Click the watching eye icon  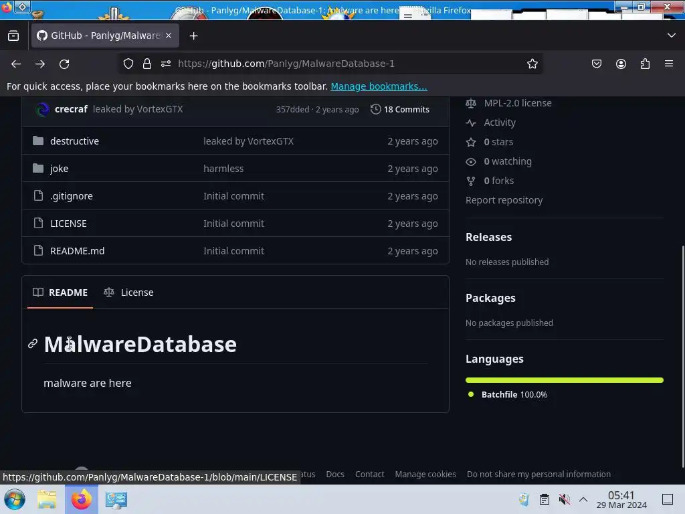[471, 162]
